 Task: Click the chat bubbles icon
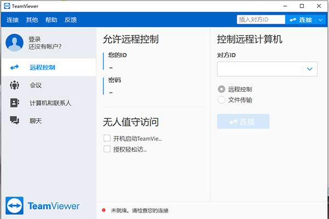pyautogui.click(x=14, y=120)
